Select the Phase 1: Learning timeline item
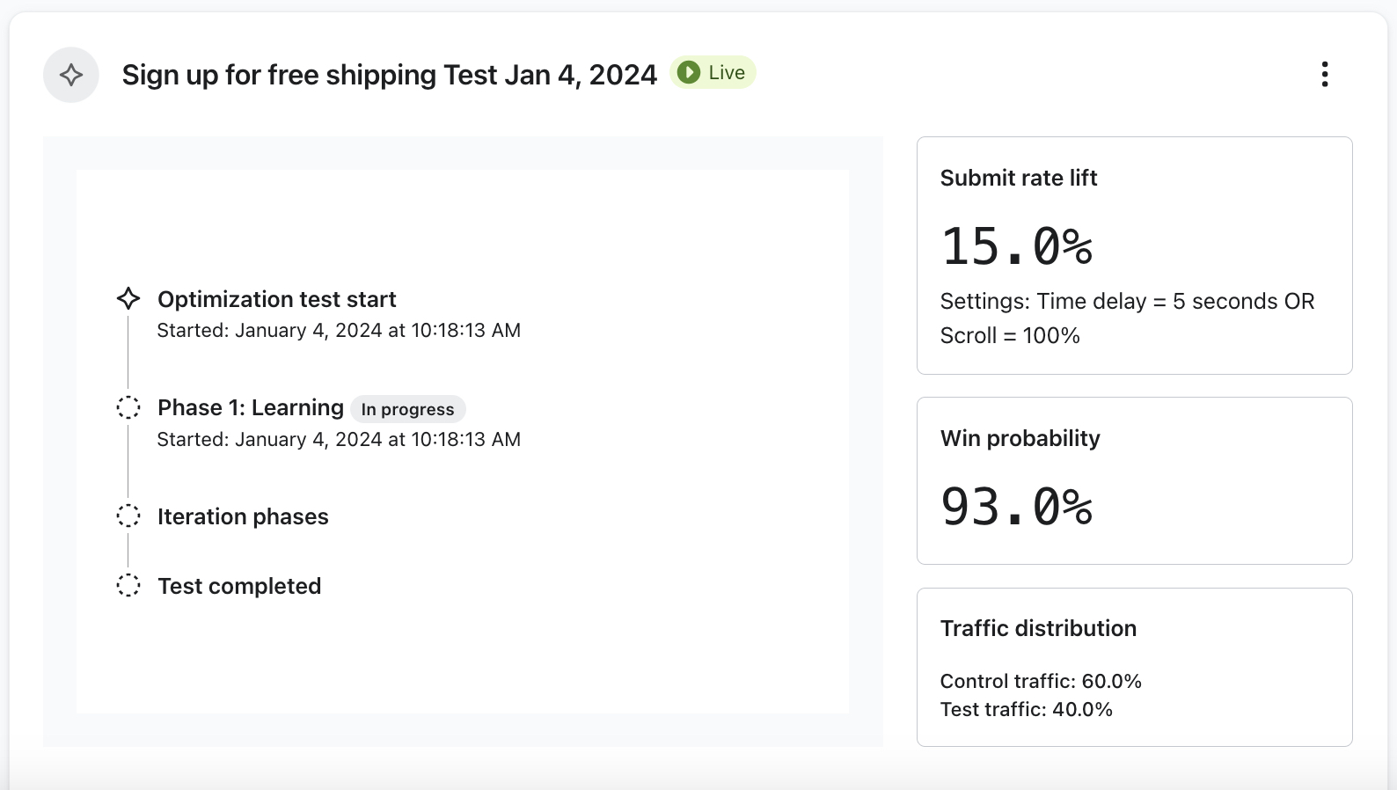Image resolution: width=1397 pixels, height=790 pixels. click(250, 407)
